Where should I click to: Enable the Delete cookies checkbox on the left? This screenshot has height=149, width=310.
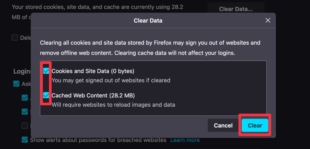pyautogui.click(x=15, y=38)
